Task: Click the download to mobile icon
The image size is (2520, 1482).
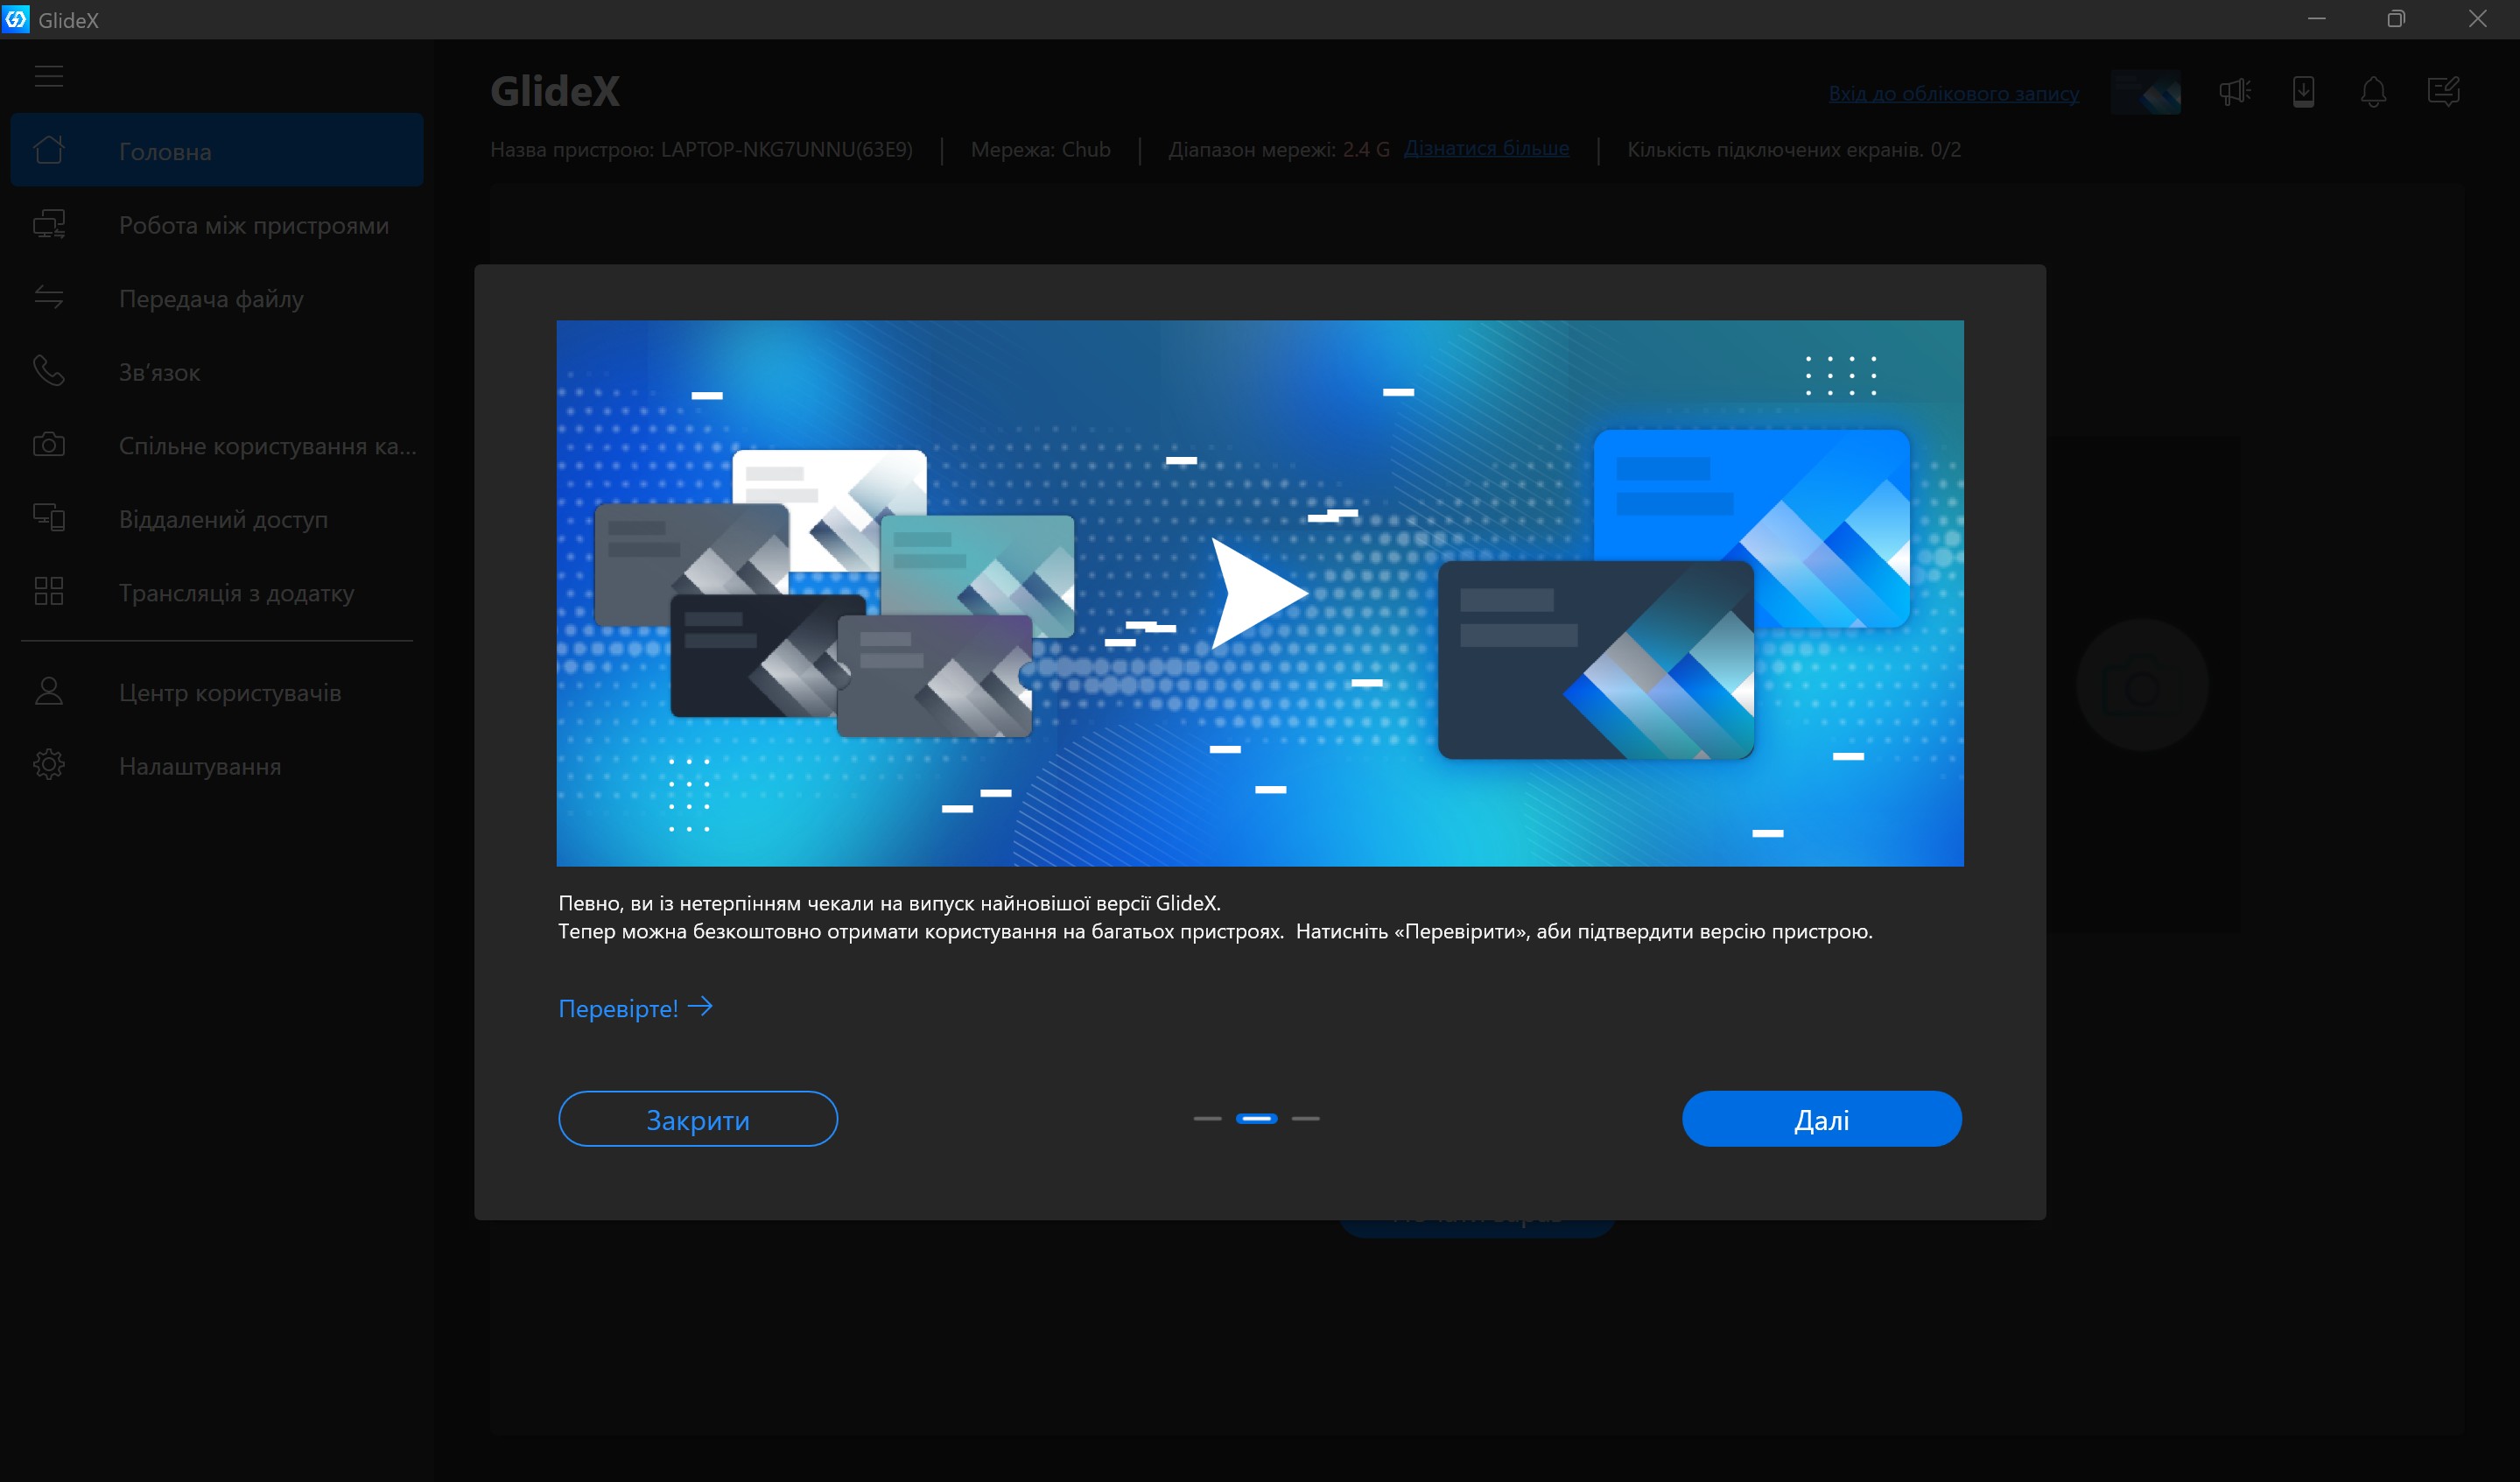Action: (x=2303, y=92)
